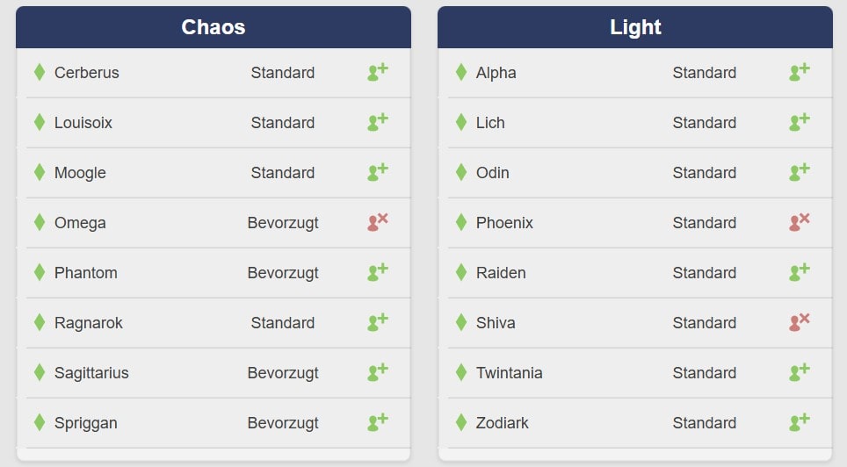Viewport: 847px width, 467px height.
Task: Click the green status diamond beside Alpha
Action: pyautogui.click(x=460, y=72)
